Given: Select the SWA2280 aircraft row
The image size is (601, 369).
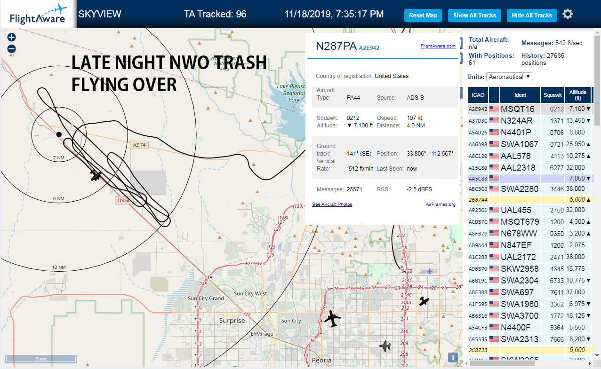Looking at the screenshot, I should [530, 189].
